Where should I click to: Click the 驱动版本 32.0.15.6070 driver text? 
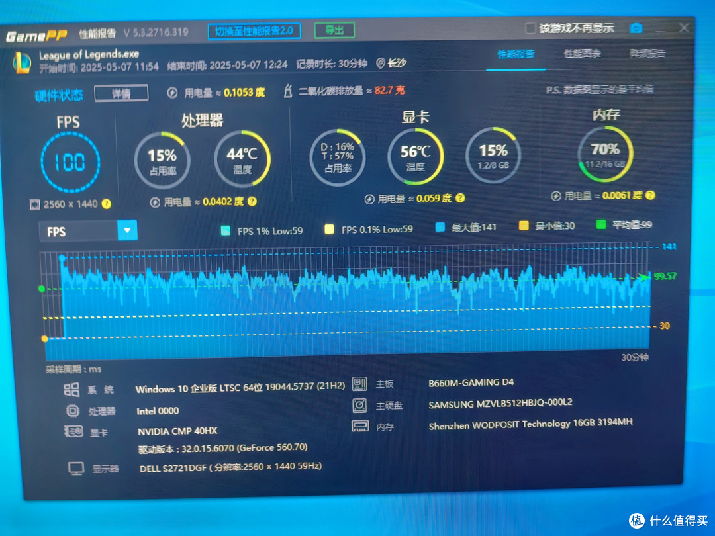tap(222, 448)
